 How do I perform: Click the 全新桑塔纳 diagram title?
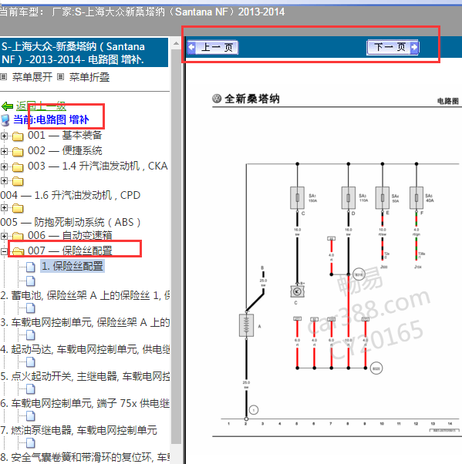pyautogui.click(x=252, y=99)
